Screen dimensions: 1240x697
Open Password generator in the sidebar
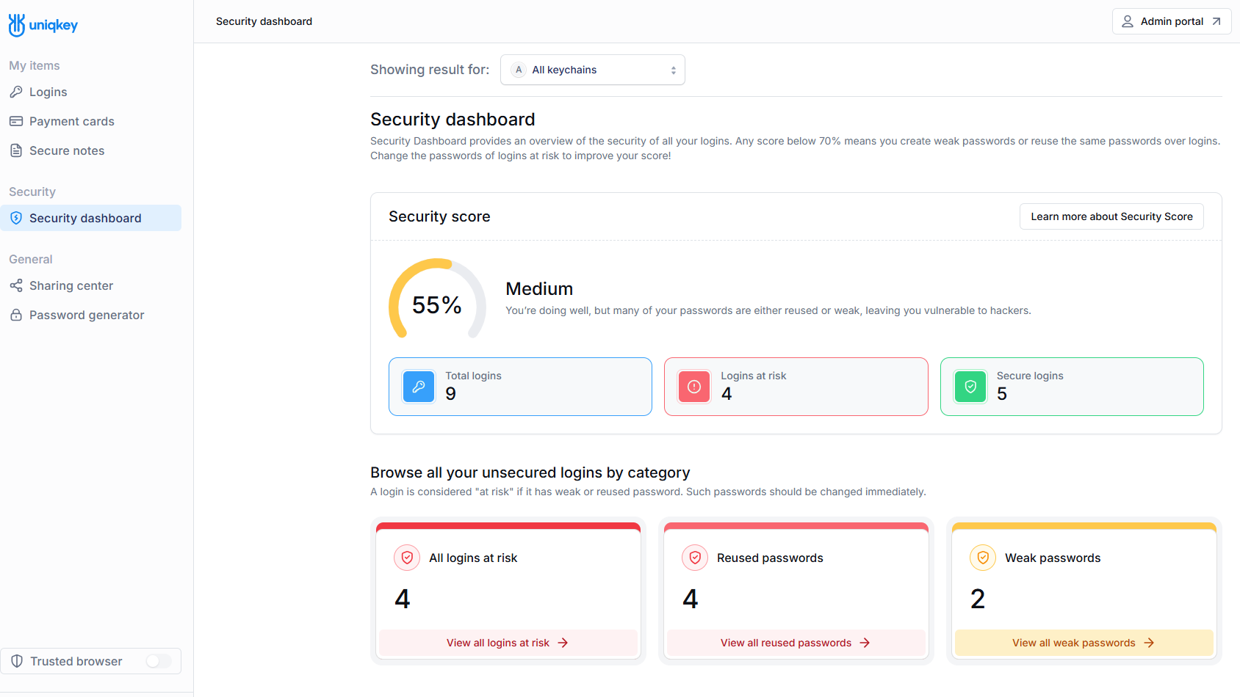[91, 315]
